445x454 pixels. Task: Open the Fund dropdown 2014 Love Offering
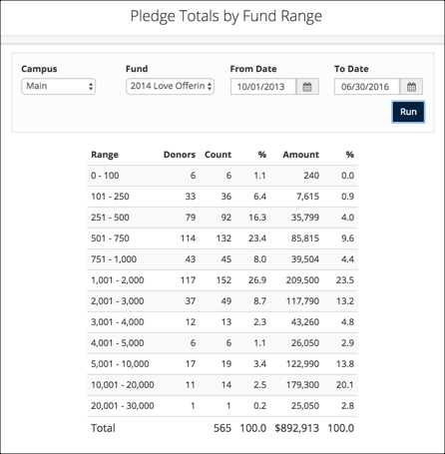pyautogui.click(x=170, y=87)
